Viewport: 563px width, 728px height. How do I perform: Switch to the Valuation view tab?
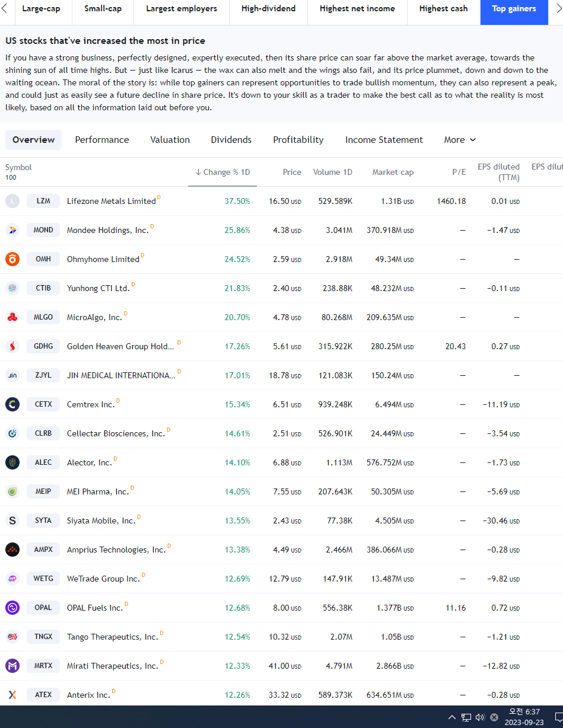coord(170,140)
